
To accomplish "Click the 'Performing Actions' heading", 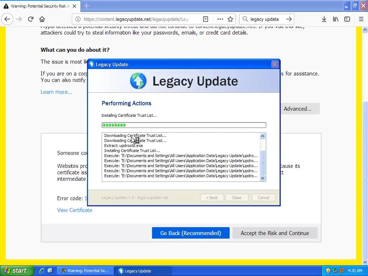I will pyautogui.click(x=126, y=103).
